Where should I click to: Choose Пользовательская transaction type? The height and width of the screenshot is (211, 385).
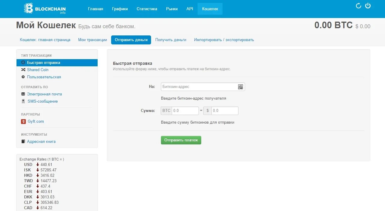point(44,77)
